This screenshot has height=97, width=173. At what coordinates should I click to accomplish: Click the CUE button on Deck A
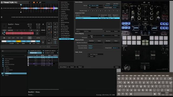click(x=9, y=38)
